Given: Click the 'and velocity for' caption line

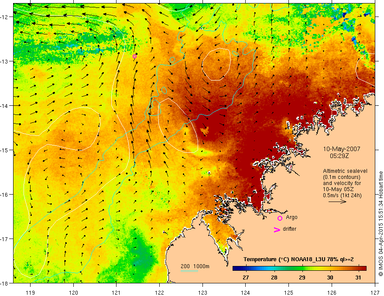Looking at the screenshot, I should [342, 183].
